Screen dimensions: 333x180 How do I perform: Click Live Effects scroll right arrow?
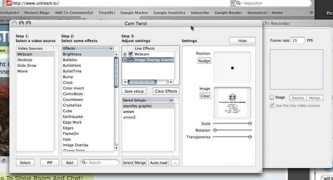point(171,82)
